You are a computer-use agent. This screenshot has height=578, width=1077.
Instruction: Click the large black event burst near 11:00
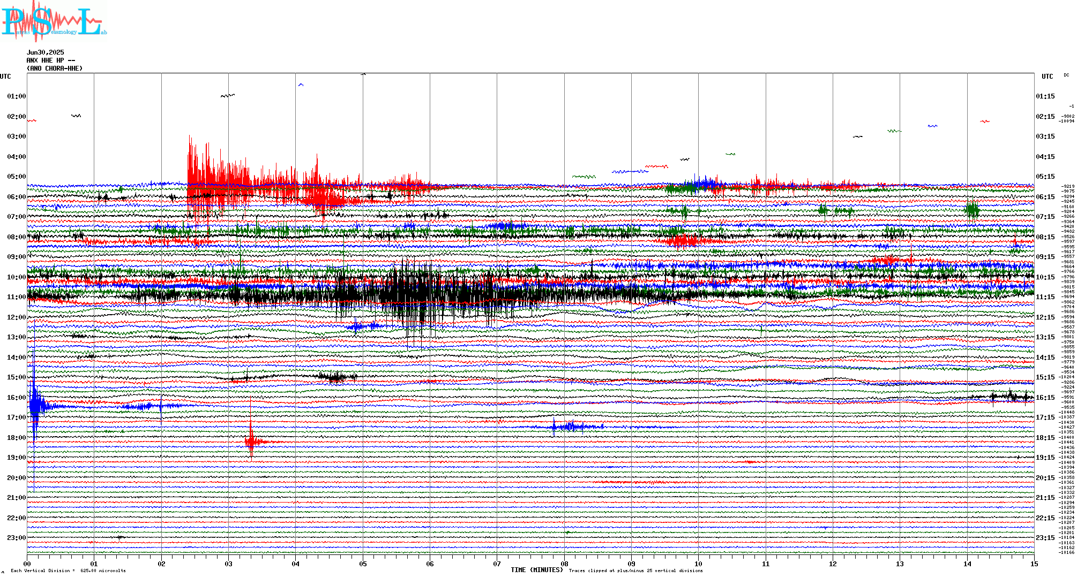[x=423, y=294]
